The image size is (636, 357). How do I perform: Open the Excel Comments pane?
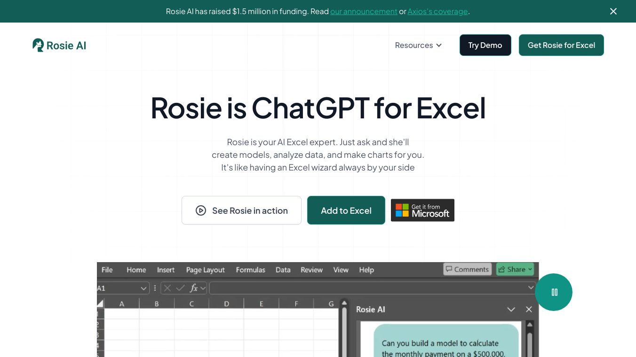467,269
